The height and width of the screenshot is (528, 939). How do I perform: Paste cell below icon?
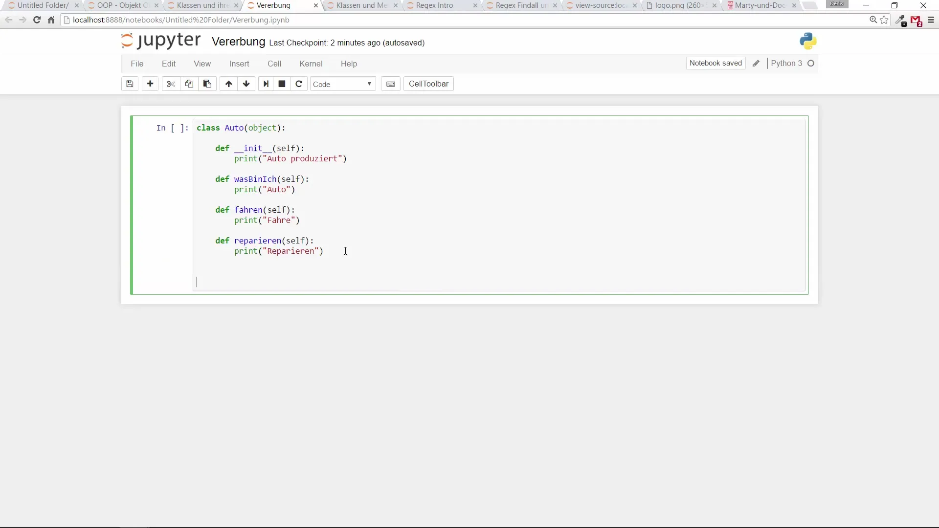point(207,84)
